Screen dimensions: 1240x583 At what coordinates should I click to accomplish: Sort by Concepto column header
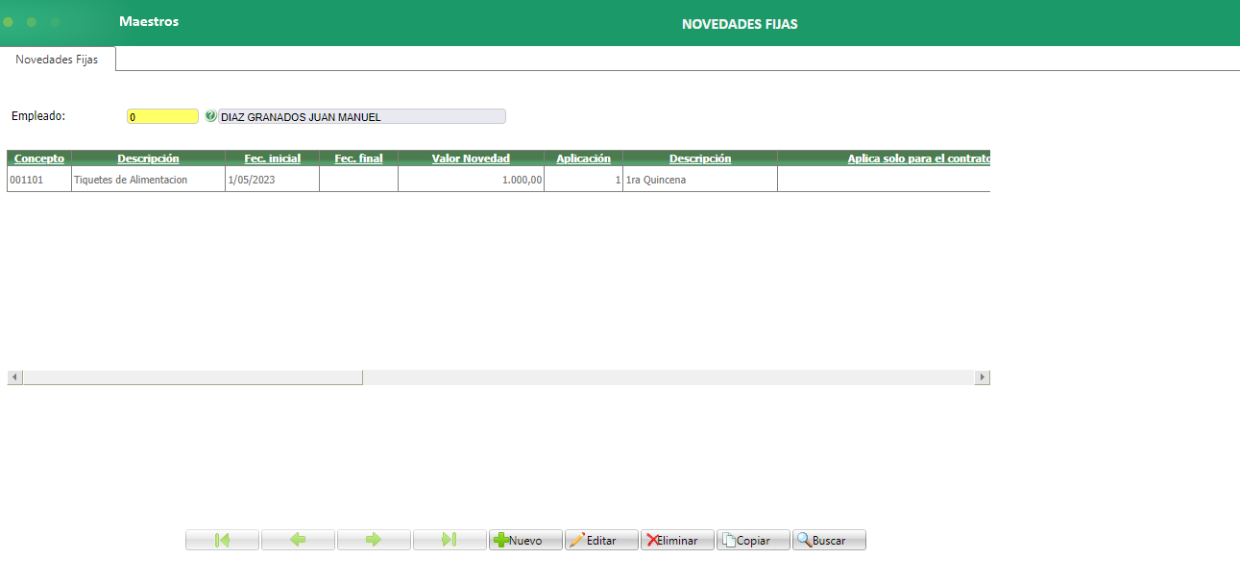[x=39, y=158]
